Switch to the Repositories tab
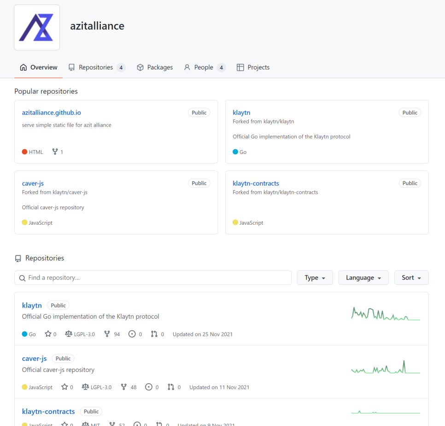 96,68
